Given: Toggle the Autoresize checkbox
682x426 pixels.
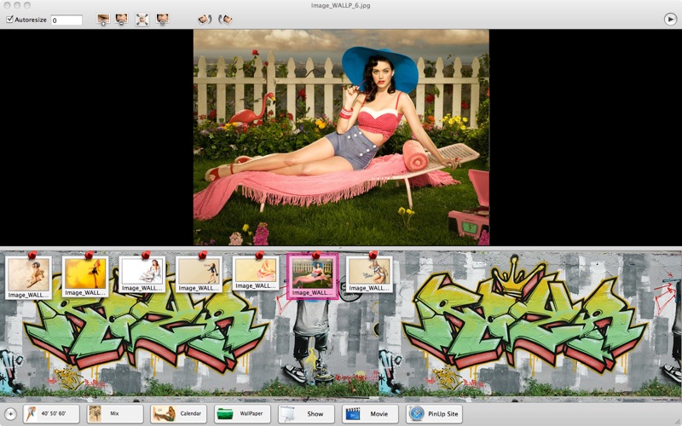Looking at the screenshot, I should click(10, 19).
